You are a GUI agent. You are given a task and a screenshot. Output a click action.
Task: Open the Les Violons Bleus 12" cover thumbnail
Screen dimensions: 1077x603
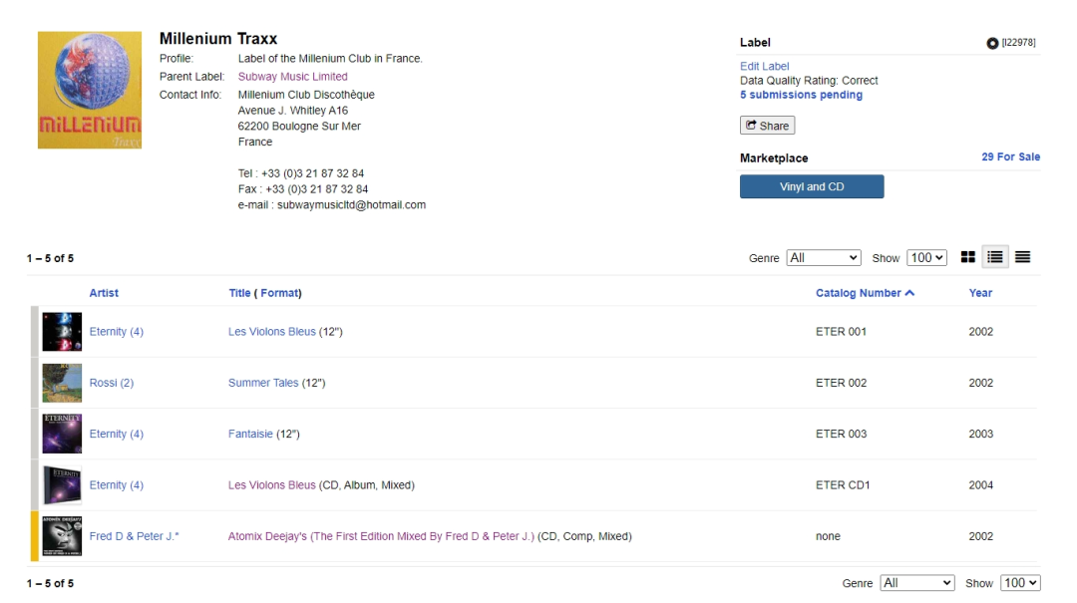[62, 332]
